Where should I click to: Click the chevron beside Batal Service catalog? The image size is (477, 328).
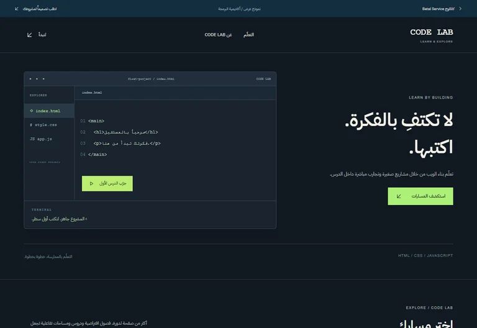click(x=460, y=9)
